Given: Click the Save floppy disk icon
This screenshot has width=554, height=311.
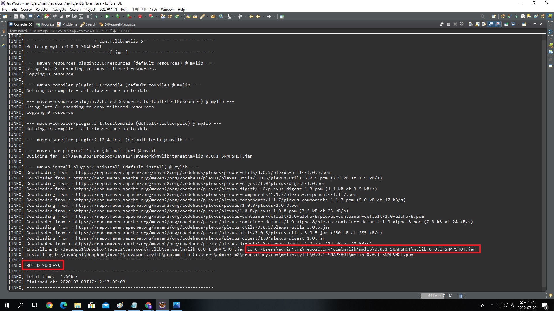Looking at the screenshot, I should (x=16, y=16).
